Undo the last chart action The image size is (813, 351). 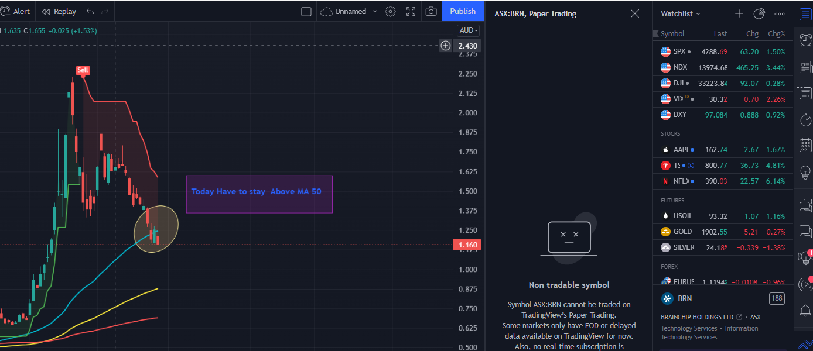(x=90, y=11)
